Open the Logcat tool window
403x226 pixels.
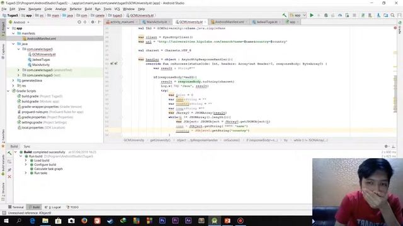pyautogui.click(x=53, y=207)
